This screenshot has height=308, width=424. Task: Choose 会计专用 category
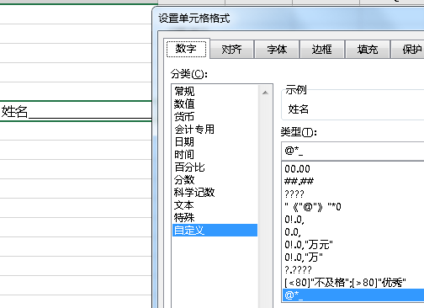click(x=215, y=130)
